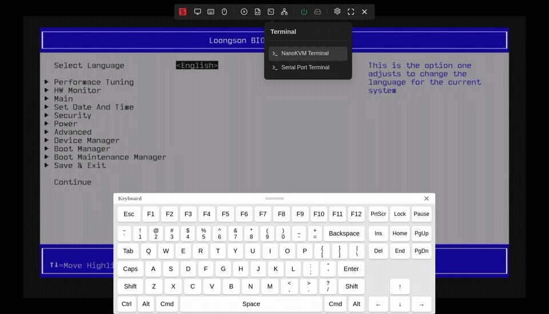Image resolution: width=549 pixels, height=314 pixels.
Task: Click the F5 key
Action: 225,214
